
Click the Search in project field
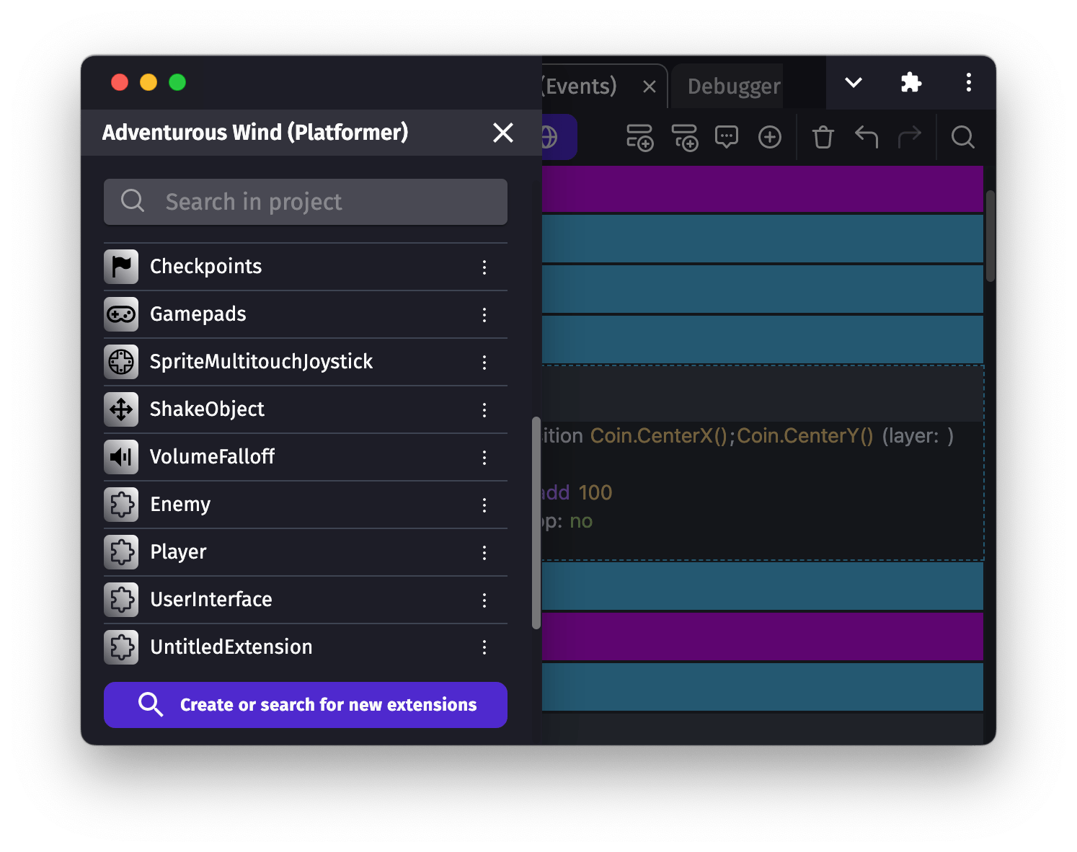[x=306, y=202]
